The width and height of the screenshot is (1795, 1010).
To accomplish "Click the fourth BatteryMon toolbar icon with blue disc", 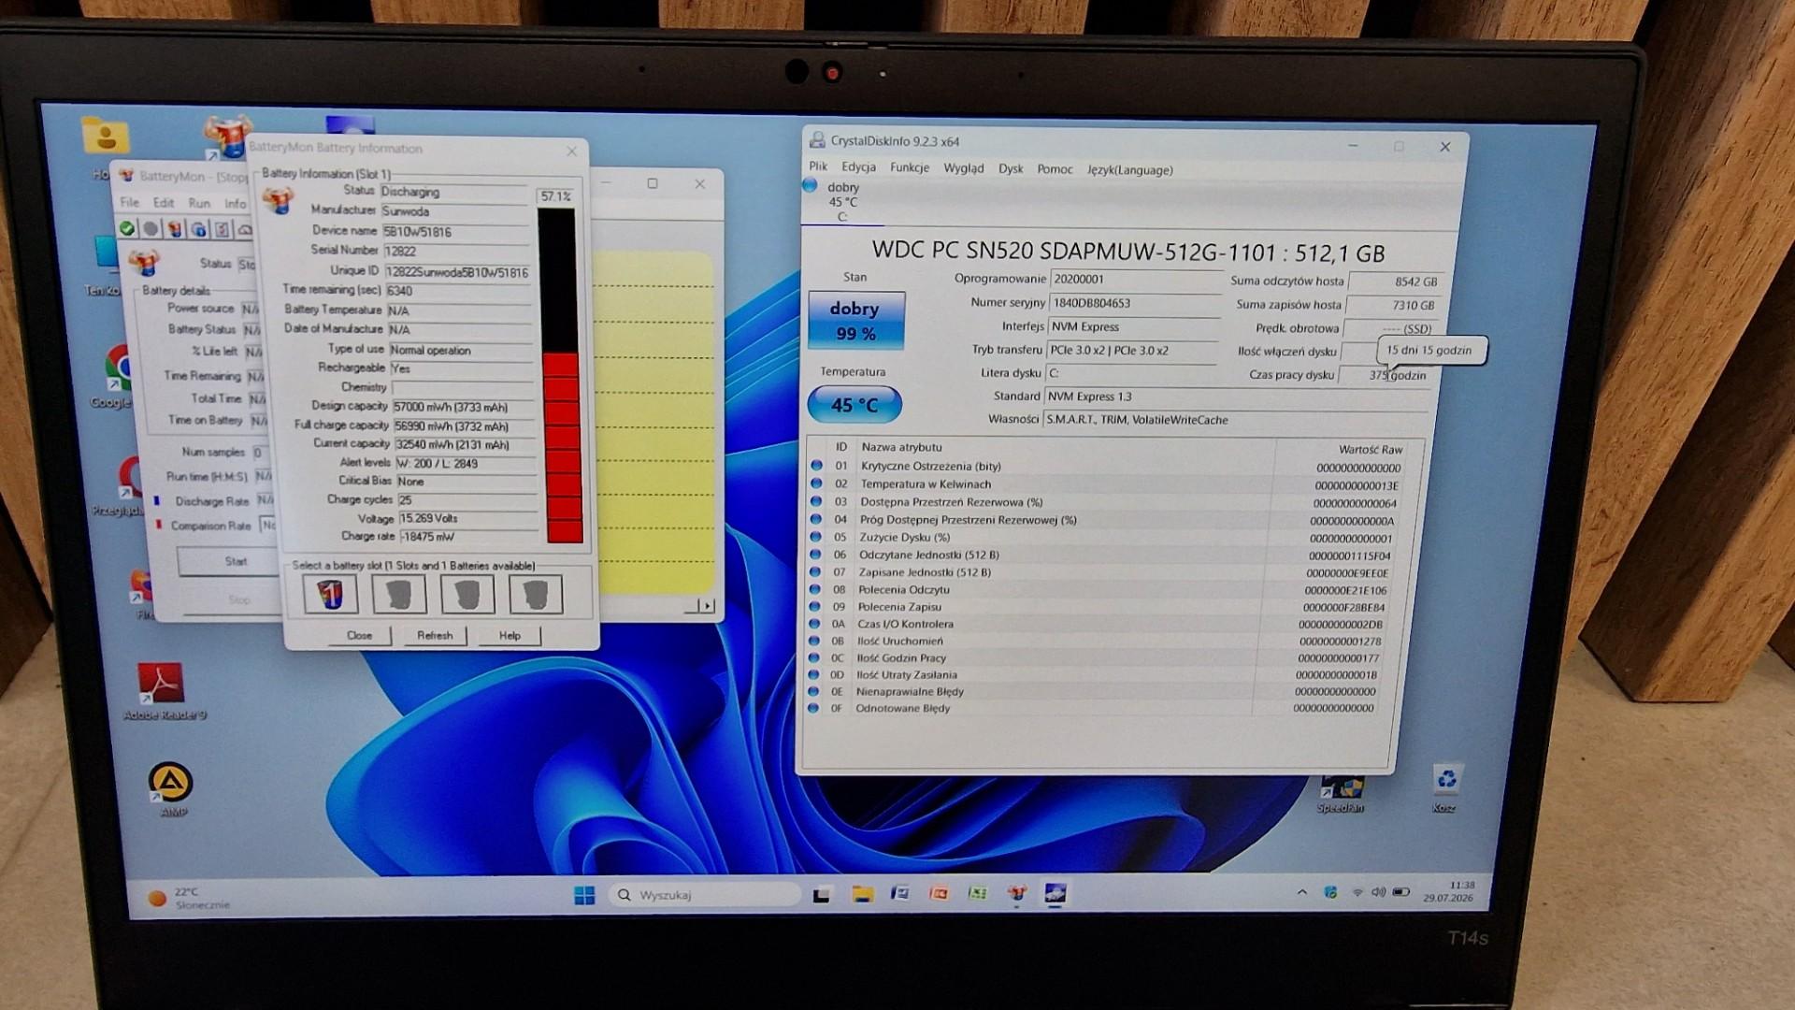I will click(198, 229).
